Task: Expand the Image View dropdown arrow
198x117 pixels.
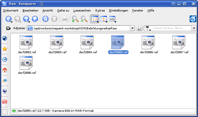Action: click(115, 22)
